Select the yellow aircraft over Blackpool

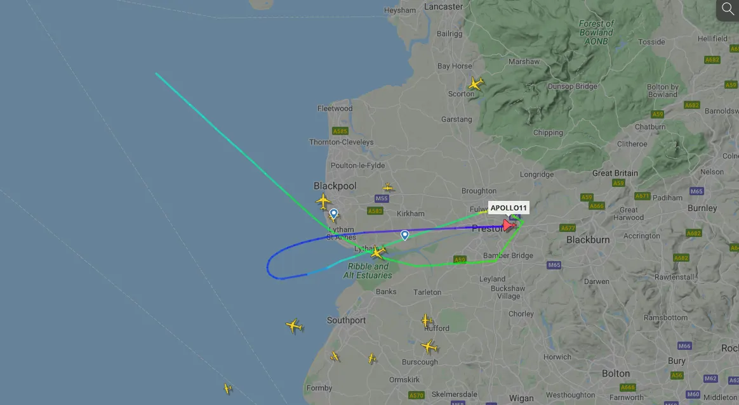point(323,202)
